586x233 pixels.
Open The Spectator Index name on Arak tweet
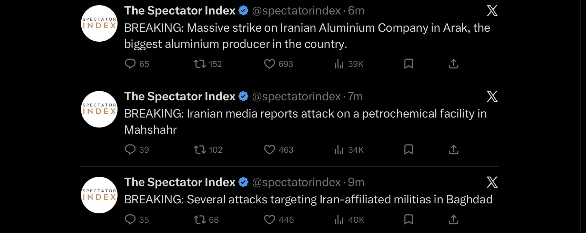(x=180, y=11)
